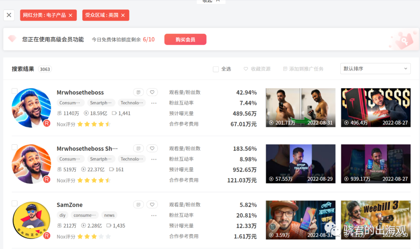
Task: Open the video thumbnail dated 2022-08-27
Action: (376, 107)
